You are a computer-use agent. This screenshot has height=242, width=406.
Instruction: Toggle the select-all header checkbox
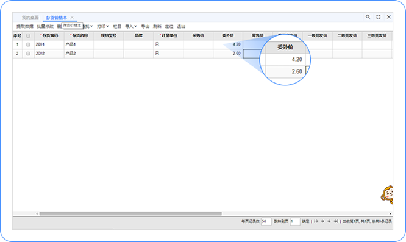click(x=28, y=36)
